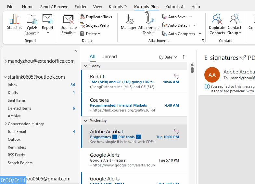
Task: Click the message list scrollbar thumb
Action: [x=192, y=70]
